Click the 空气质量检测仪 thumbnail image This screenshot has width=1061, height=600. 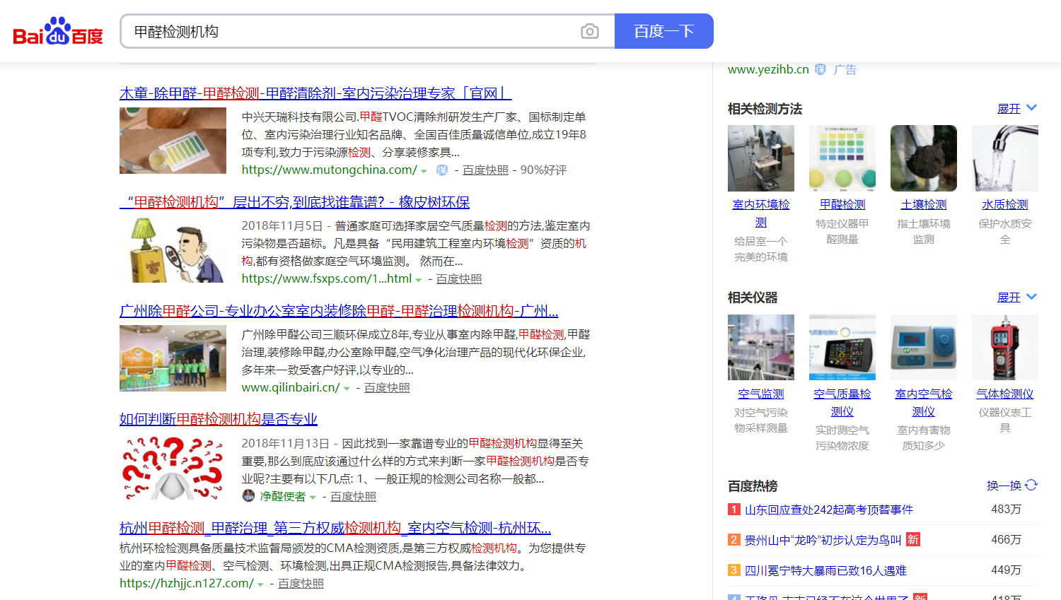[842, 347]
